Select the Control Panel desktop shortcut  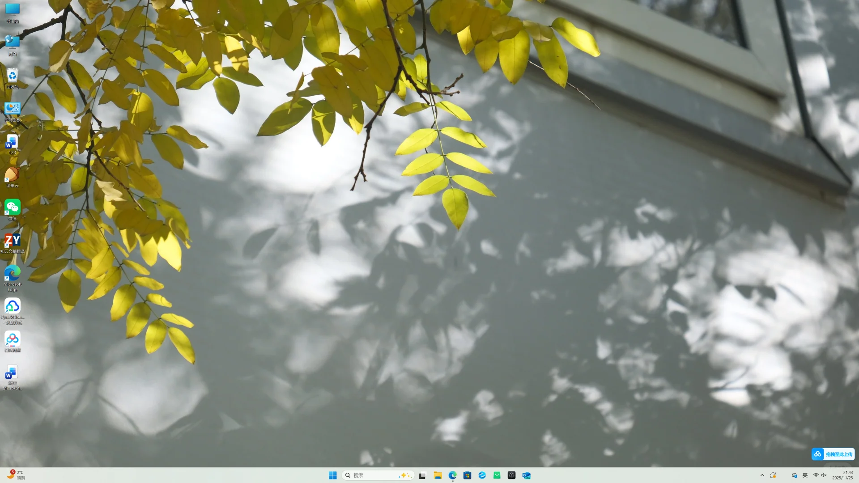click(12, 109)
